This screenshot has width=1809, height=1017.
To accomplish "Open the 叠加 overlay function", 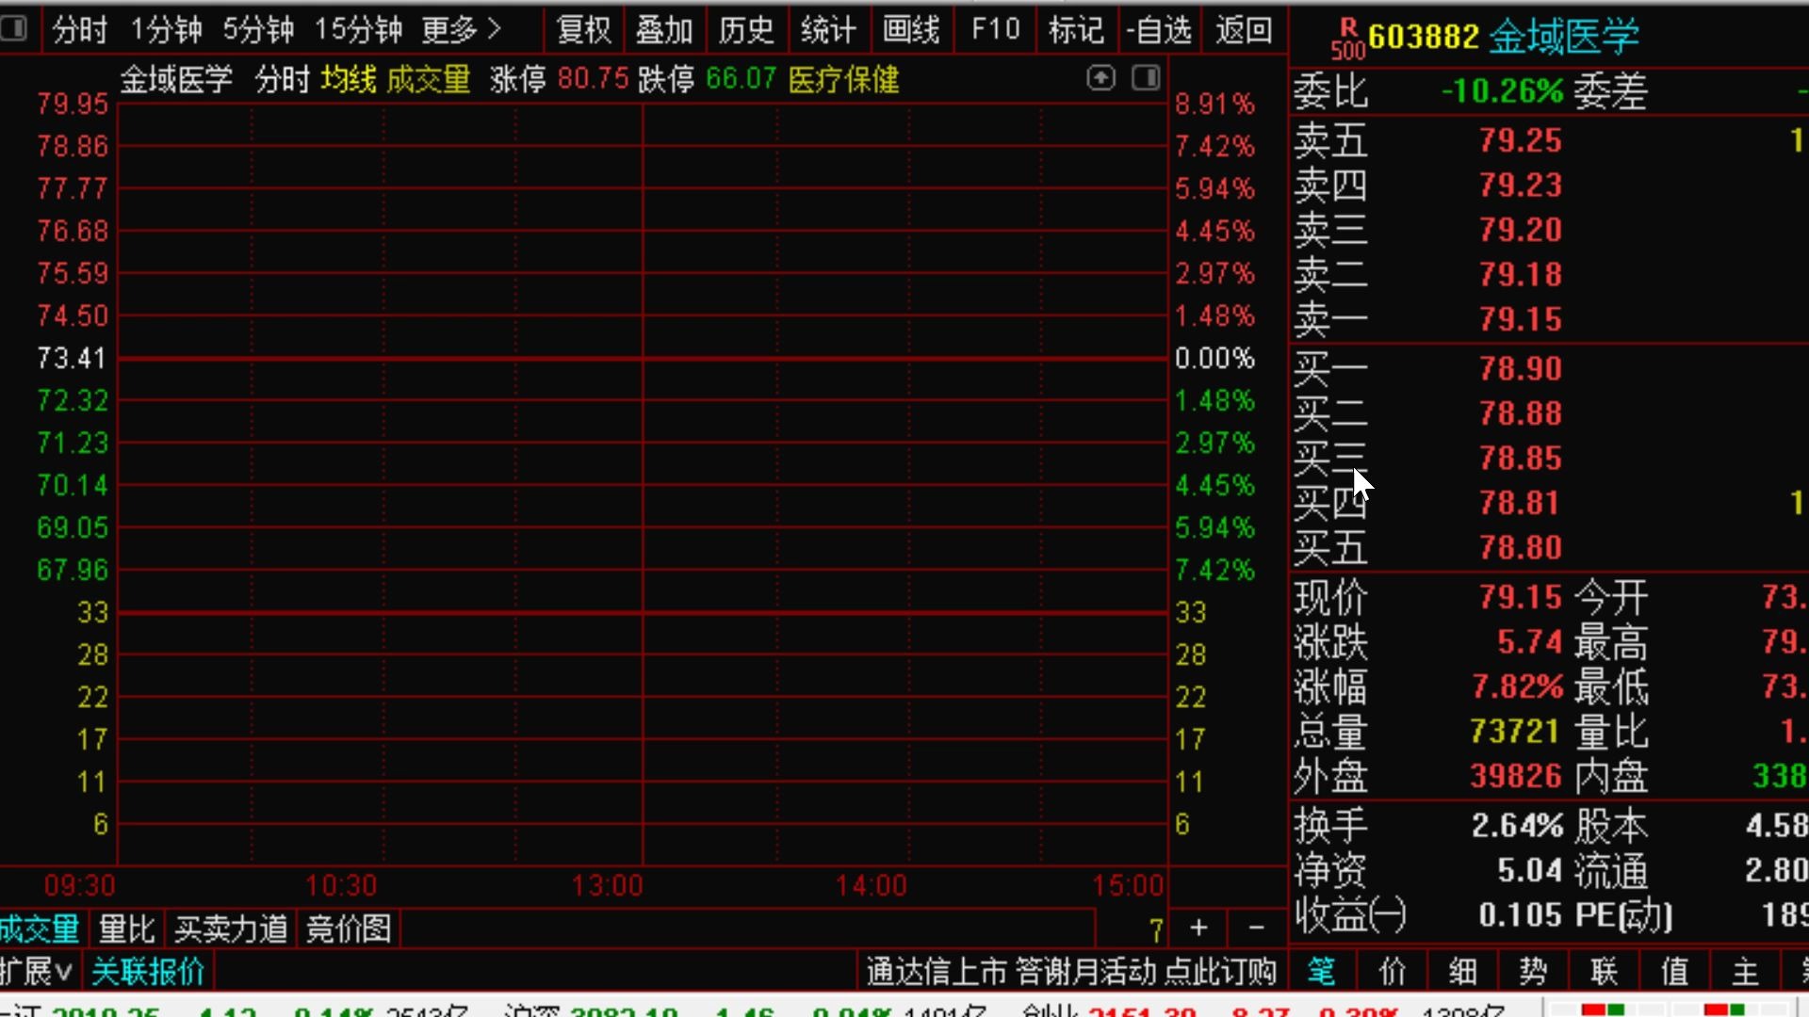I will (665, 29).
